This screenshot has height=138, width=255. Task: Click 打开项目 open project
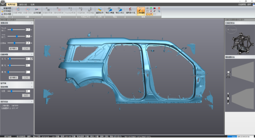tap(6, 11)
